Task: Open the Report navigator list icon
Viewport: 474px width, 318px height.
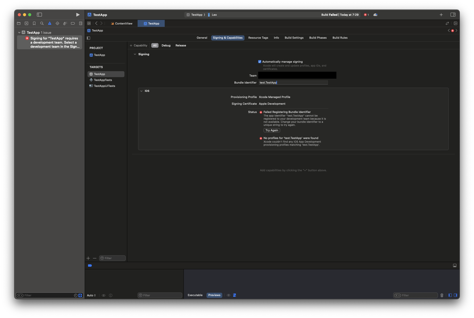Action: click(81, 23)
